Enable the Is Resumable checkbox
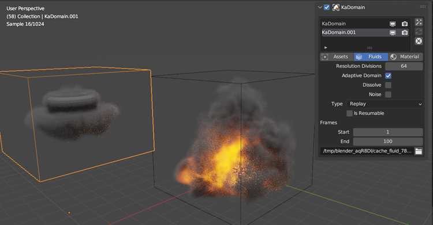This screenshot has width=433, height=225. click(x=350, y=113)
